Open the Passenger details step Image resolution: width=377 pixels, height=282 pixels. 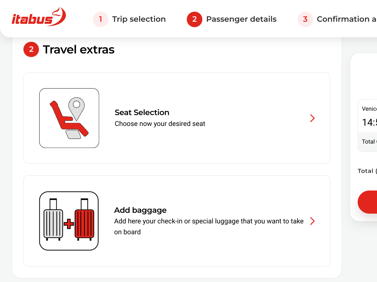241,19
